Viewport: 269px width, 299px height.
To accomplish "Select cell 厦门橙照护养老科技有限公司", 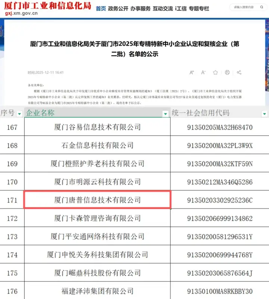I will pyautogui.click(x=98, y=163).
